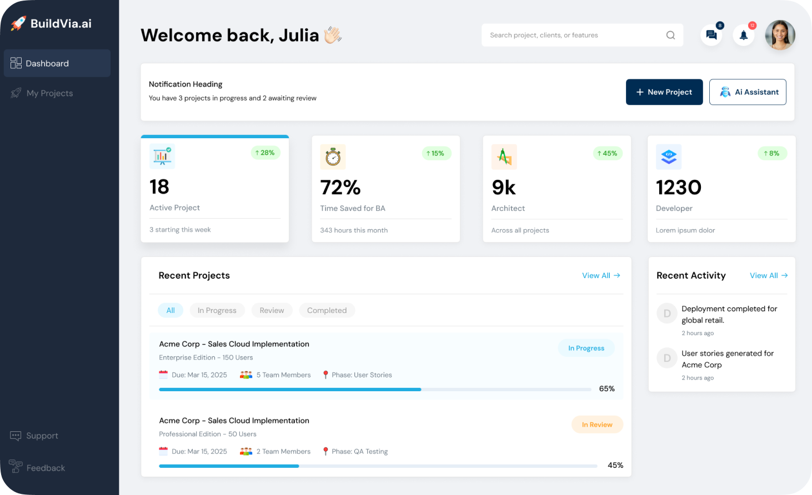Click the search magnifier icon
Image resolution: width=812 pixels, height=495 pixels.
point(670,36)
